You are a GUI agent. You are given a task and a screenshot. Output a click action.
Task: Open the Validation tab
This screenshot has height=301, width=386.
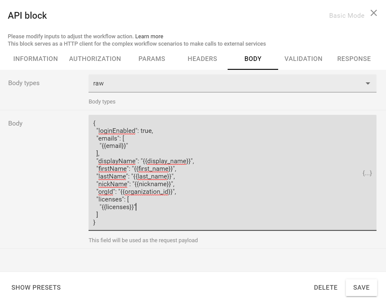point(303,59)
